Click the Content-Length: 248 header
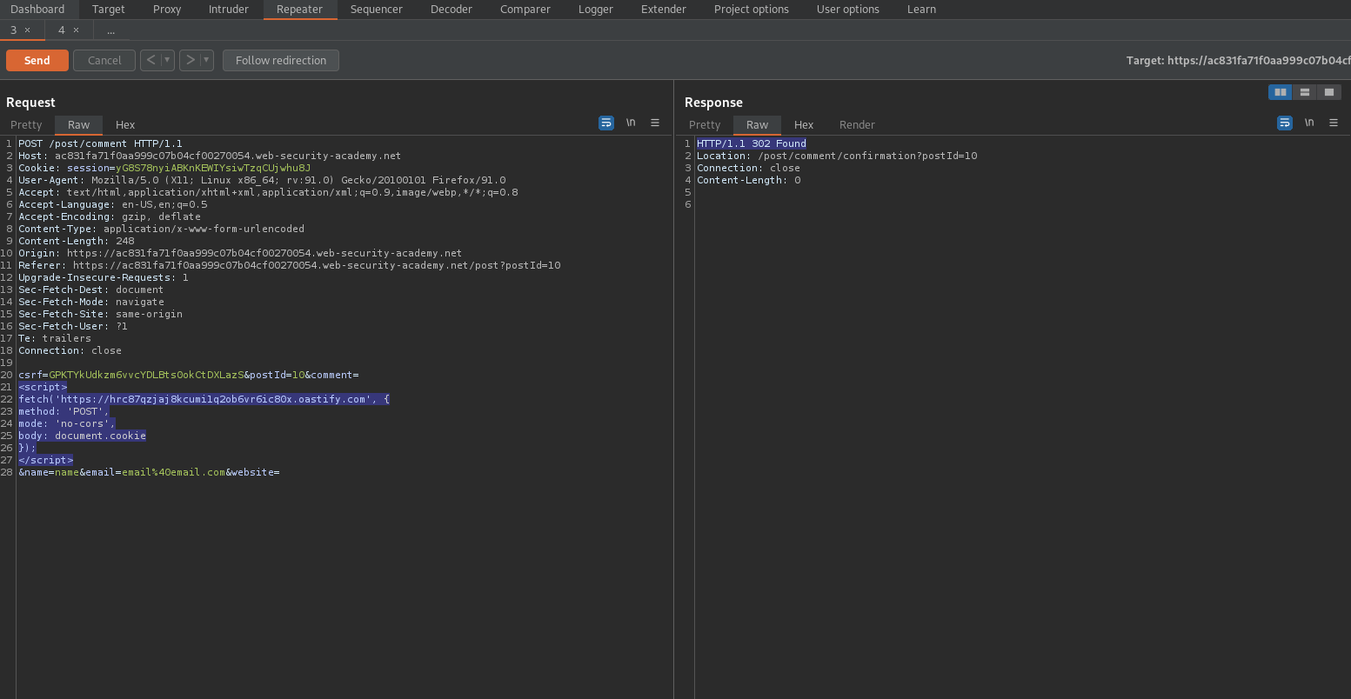 77,241
